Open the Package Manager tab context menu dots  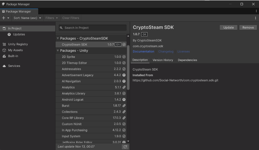[x=256, y=11]
